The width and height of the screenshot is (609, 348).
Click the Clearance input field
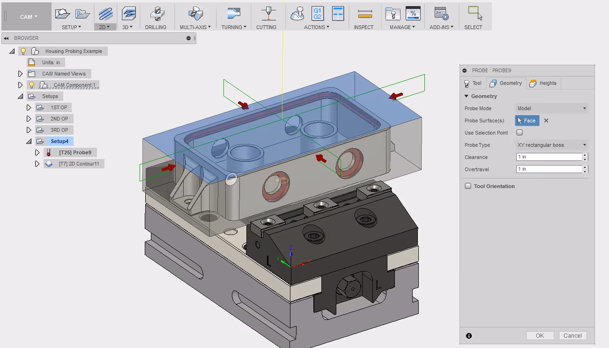(549, 157)
